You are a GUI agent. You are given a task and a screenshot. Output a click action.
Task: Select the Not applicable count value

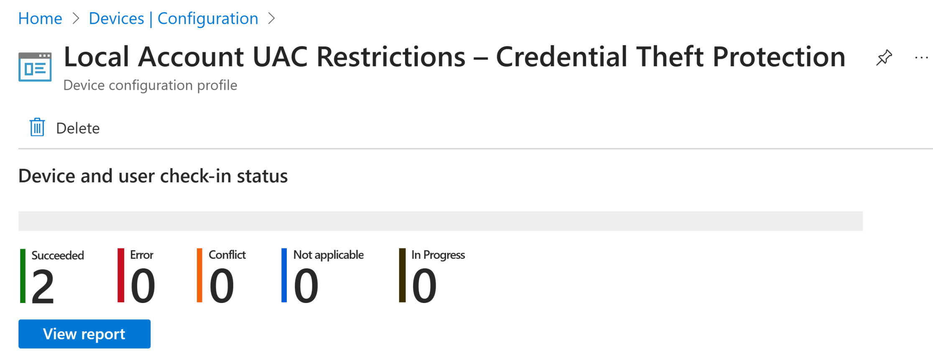(x=306, y=286)
